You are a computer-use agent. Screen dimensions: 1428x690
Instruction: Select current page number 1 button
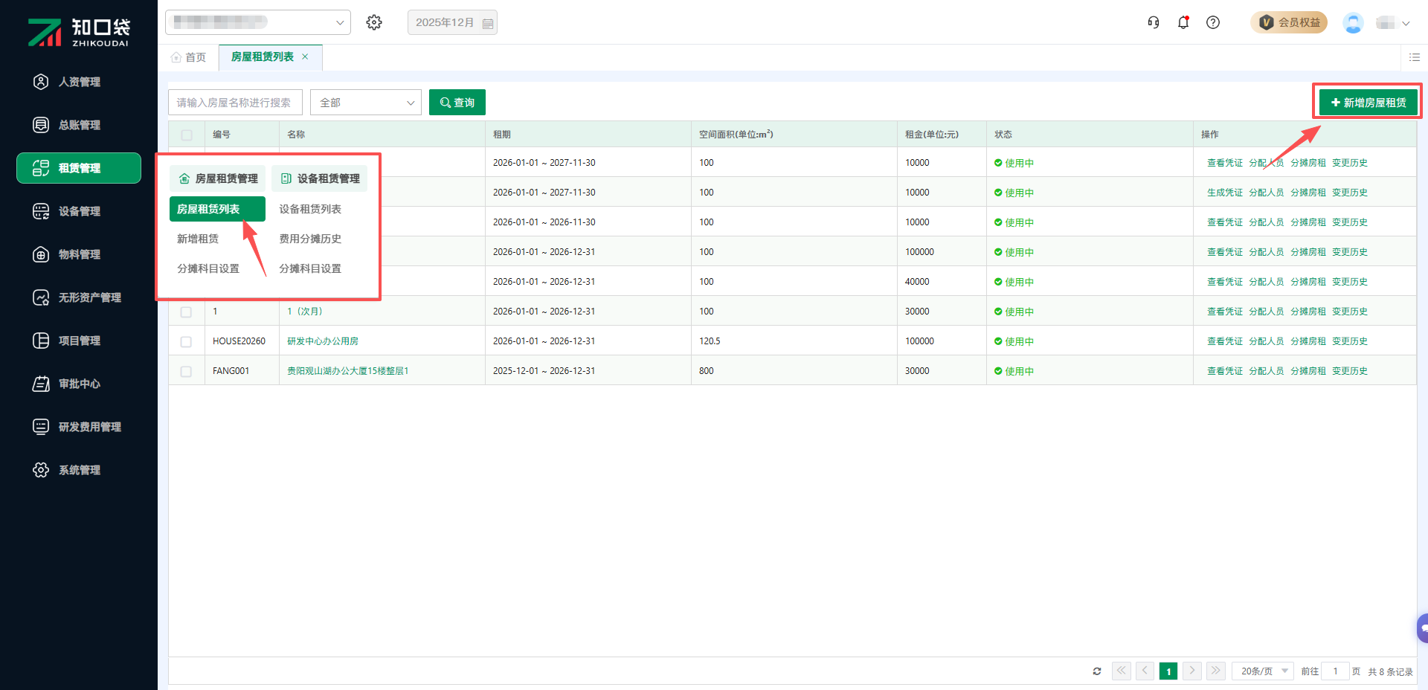pos(1168,671)
